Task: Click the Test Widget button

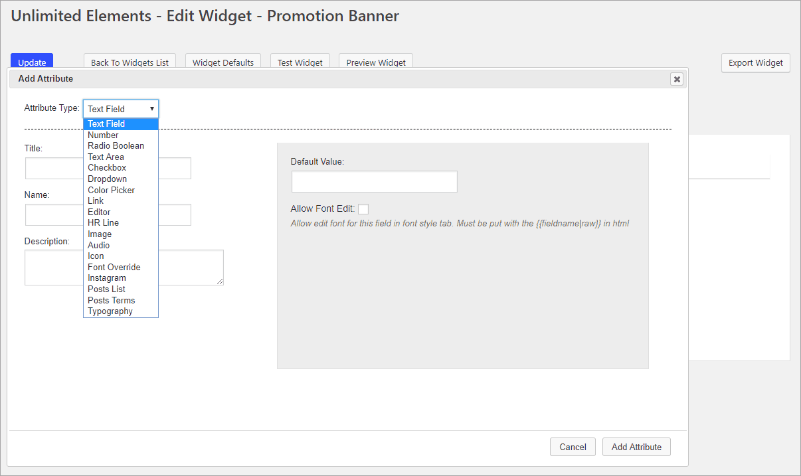Action: [x=300, y=62]
